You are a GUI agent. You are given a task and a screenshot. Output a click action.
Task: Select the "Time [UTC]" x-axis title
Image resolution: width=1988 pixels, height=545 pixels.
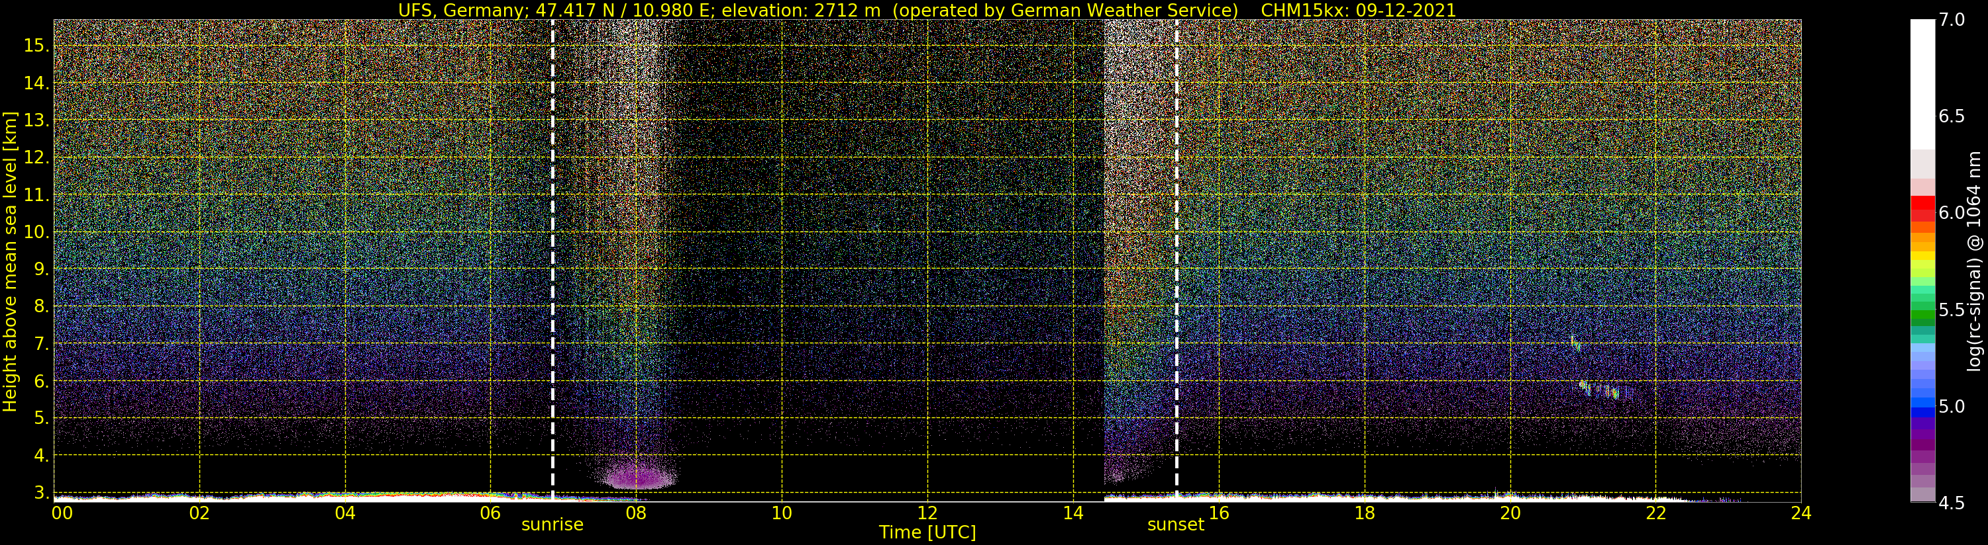pyautogui.click(x=927, y=532)
